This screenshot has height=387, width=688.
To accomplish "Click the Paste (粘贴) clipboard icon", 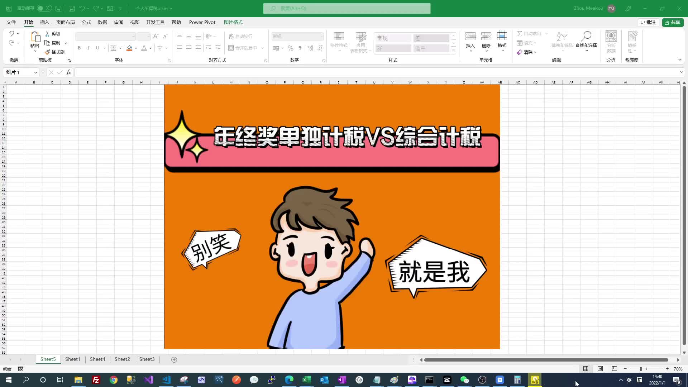I will [35, 37].
